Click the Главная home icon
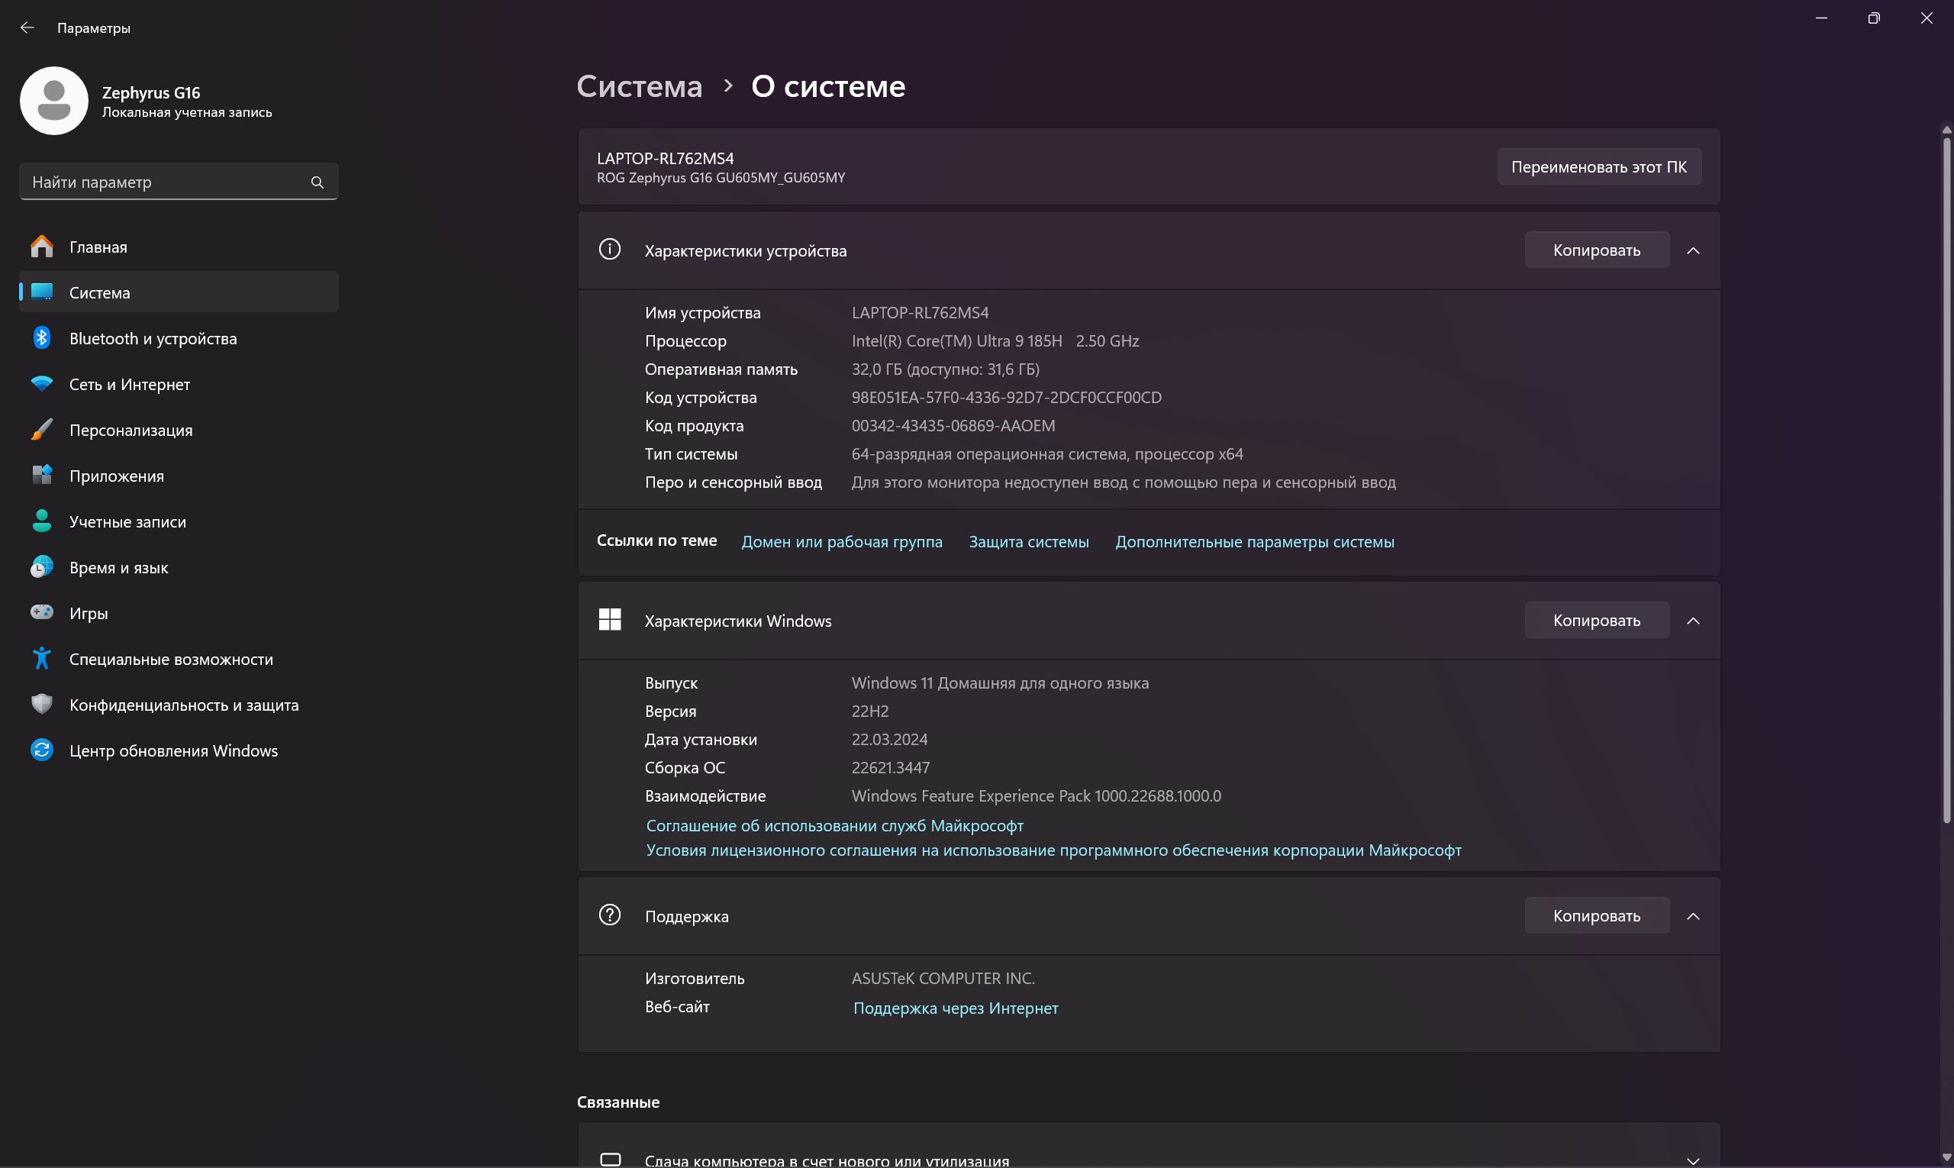 pyautogui.click(x=42, y=247)
